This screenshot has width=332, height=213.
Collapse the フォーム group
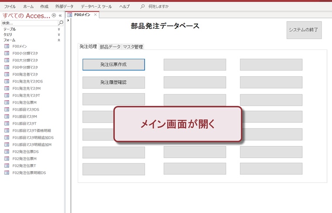click(x=59, y=40)
